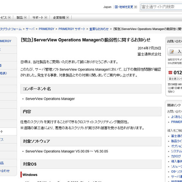The width and height of the screenshot is (182, 182).
Task: Click the Windows subheading
Action: click(30, 175)
